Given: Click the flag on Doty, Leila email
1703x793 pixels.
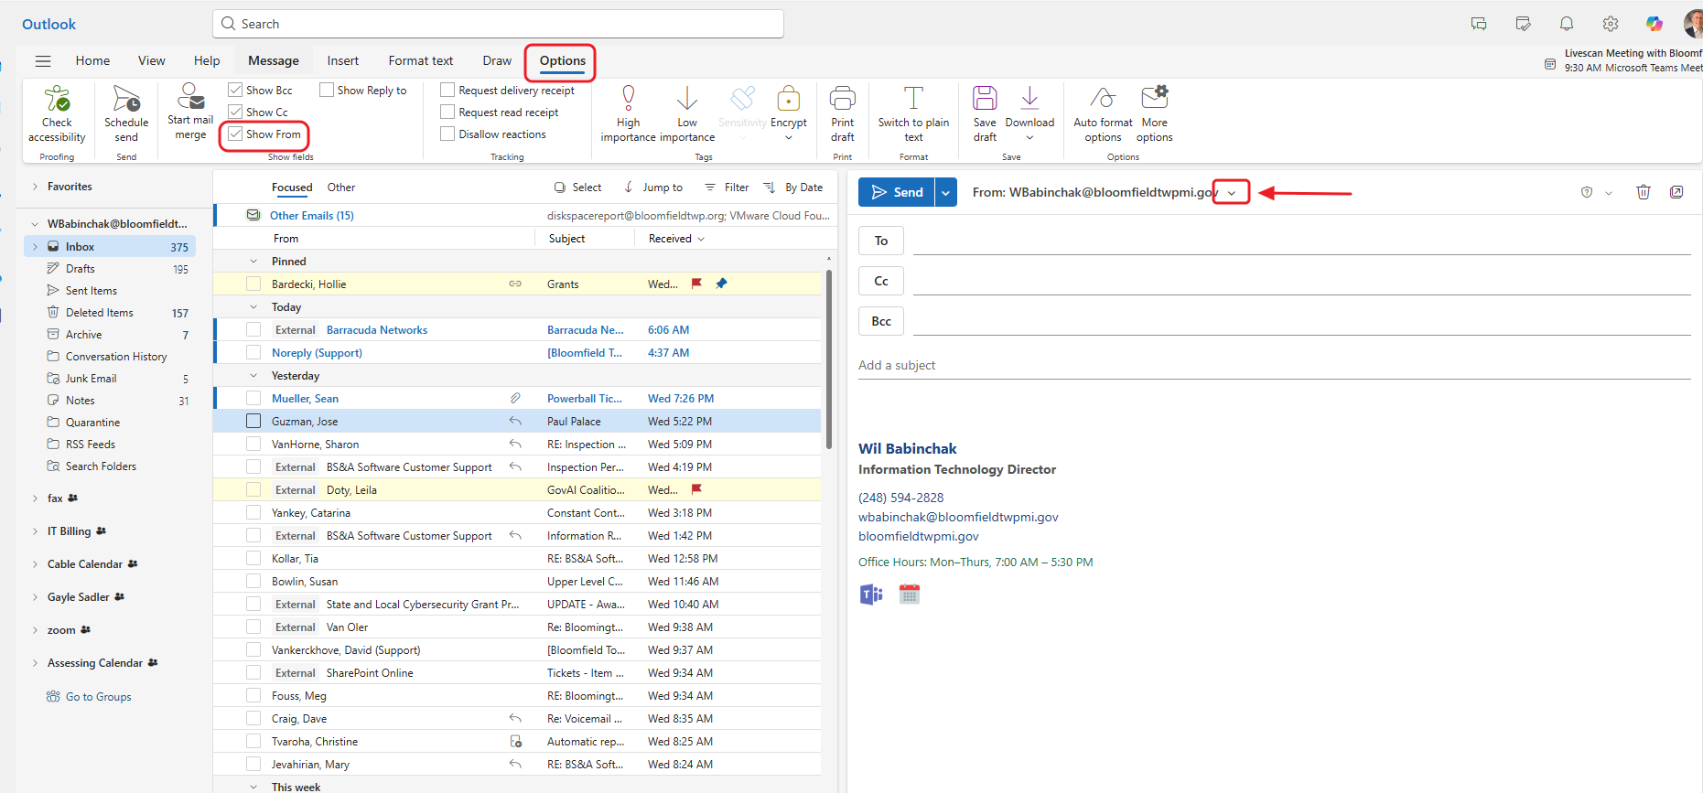Looking at the screenshot, I should tap(696, 489).
